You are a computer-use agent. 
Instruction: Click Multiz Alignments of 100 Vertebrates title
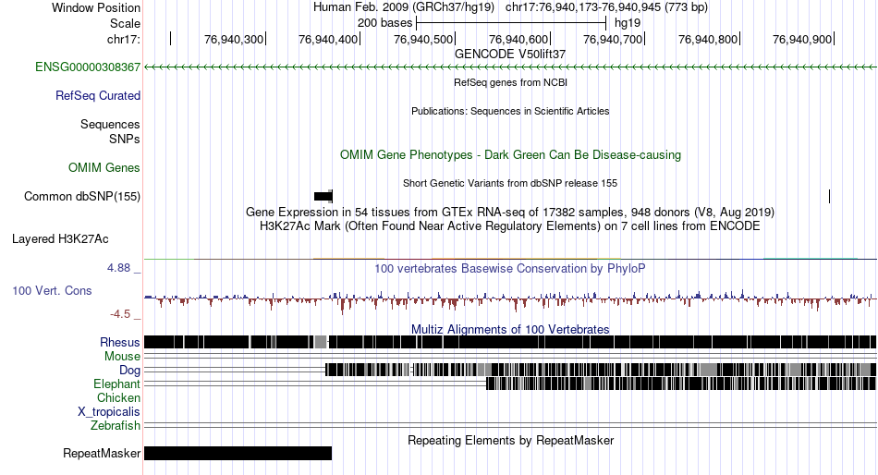pos(510,329)
